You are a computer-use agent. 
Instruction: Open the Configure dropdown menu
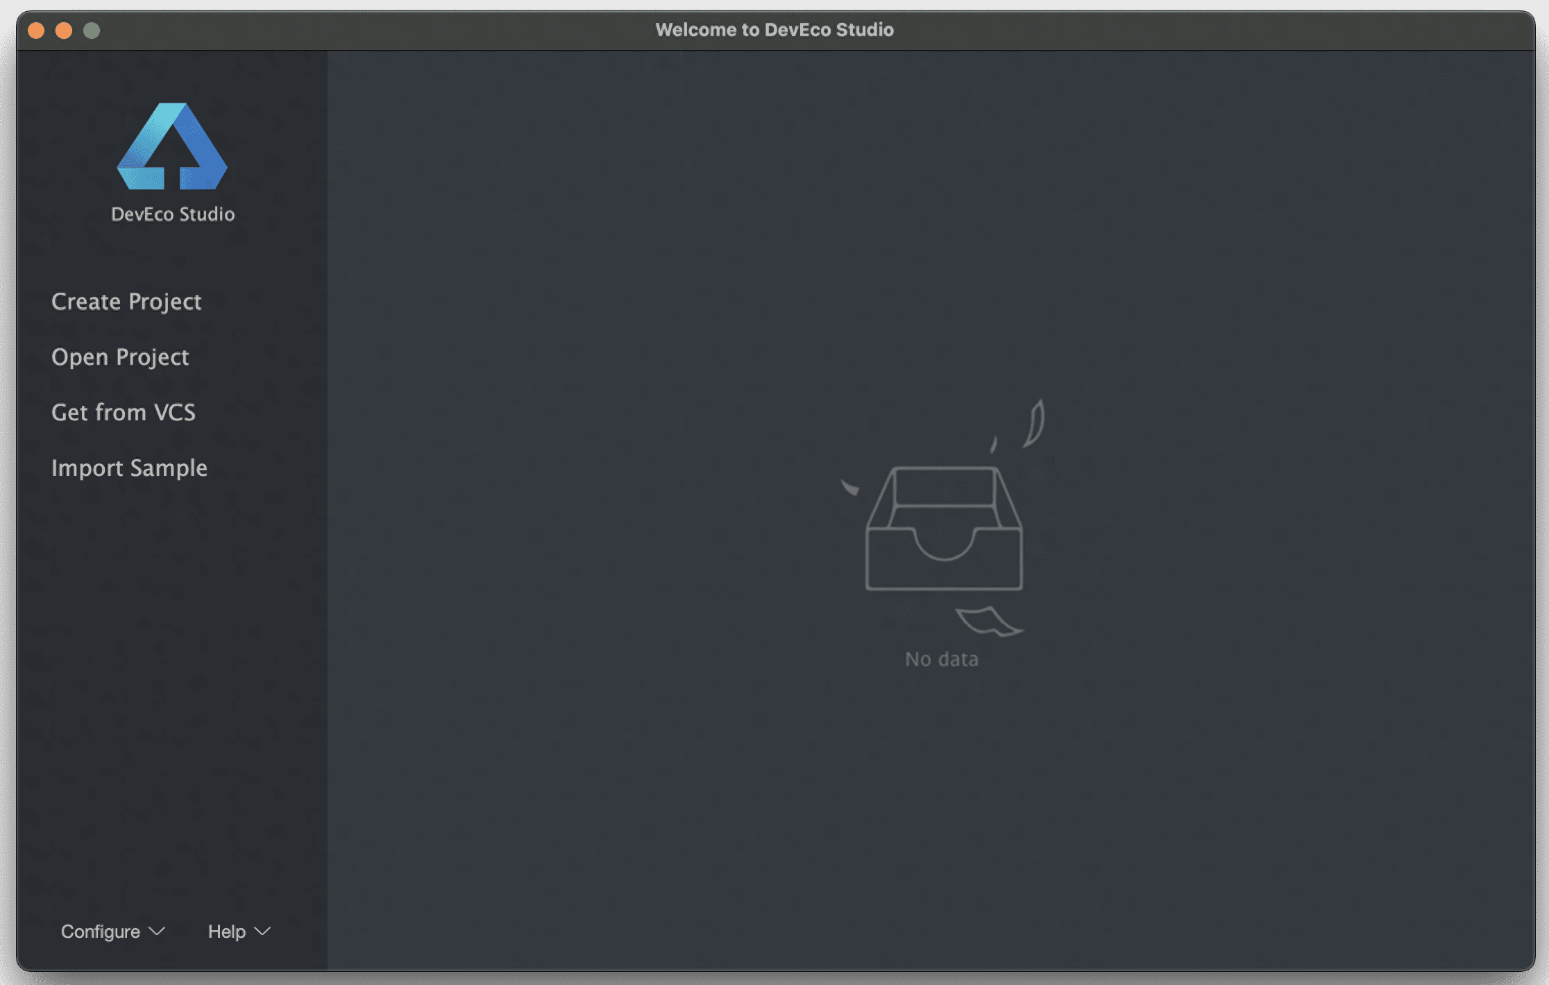pos(101,932)
